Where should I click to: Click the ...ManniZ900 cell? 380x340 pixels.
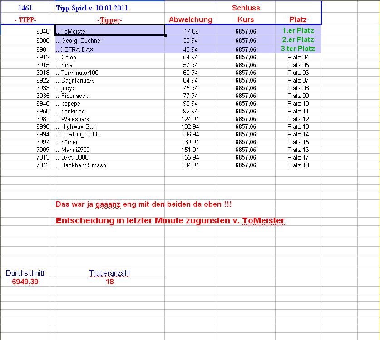coord(110,150)
